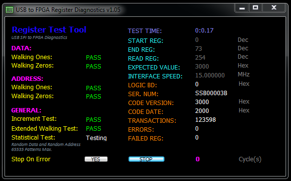Click the '65535 Patterns Max.' note
The height and width of the screenshot is (181, 291).
[32, 149]
